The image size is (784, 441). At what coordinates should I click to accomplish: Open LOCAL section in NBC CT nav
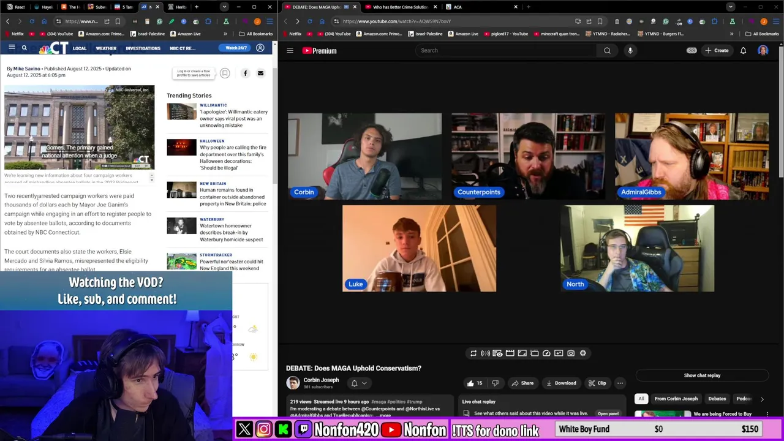coord(80,48)
